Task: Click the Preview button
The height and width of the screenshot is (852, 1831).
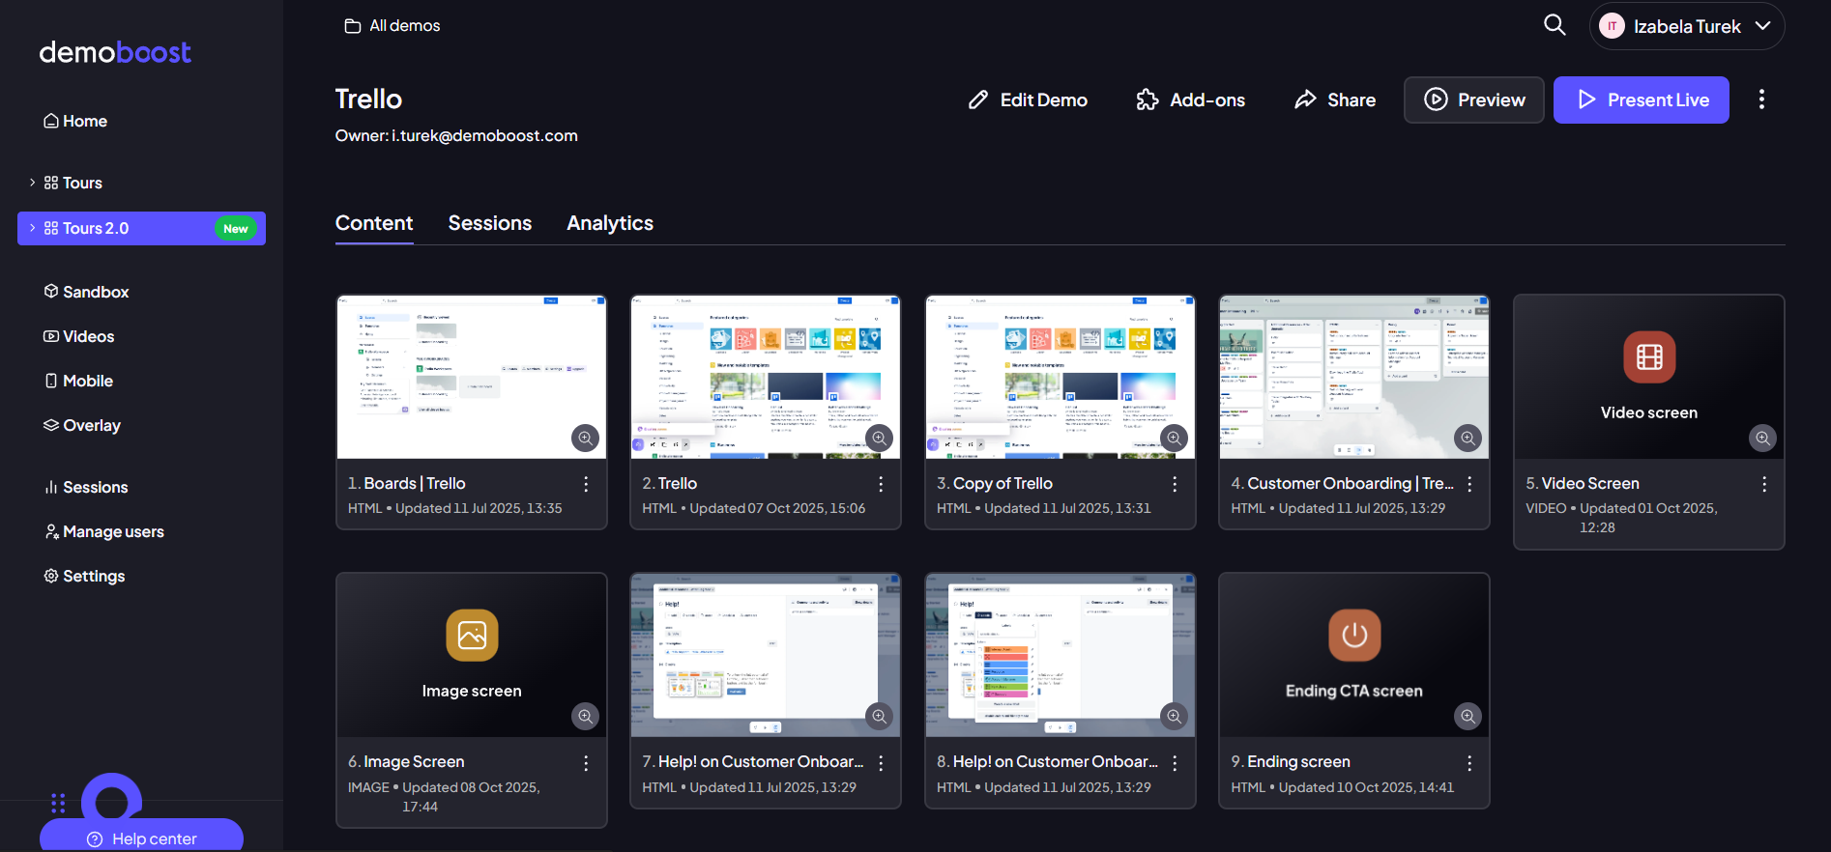Action: (1474, 99)
